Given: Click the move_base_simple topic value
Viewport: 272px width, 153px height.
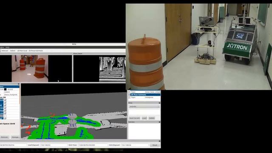Looking at the screenshot, I should pyautogui.click(x=153, y=92).
